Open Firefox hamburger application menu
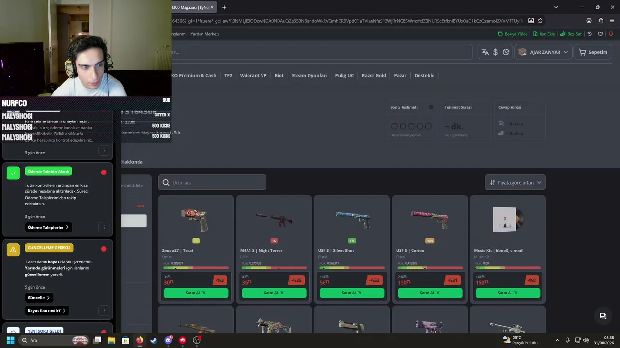The height and width of the screenshot is (348, 620). 612,21
